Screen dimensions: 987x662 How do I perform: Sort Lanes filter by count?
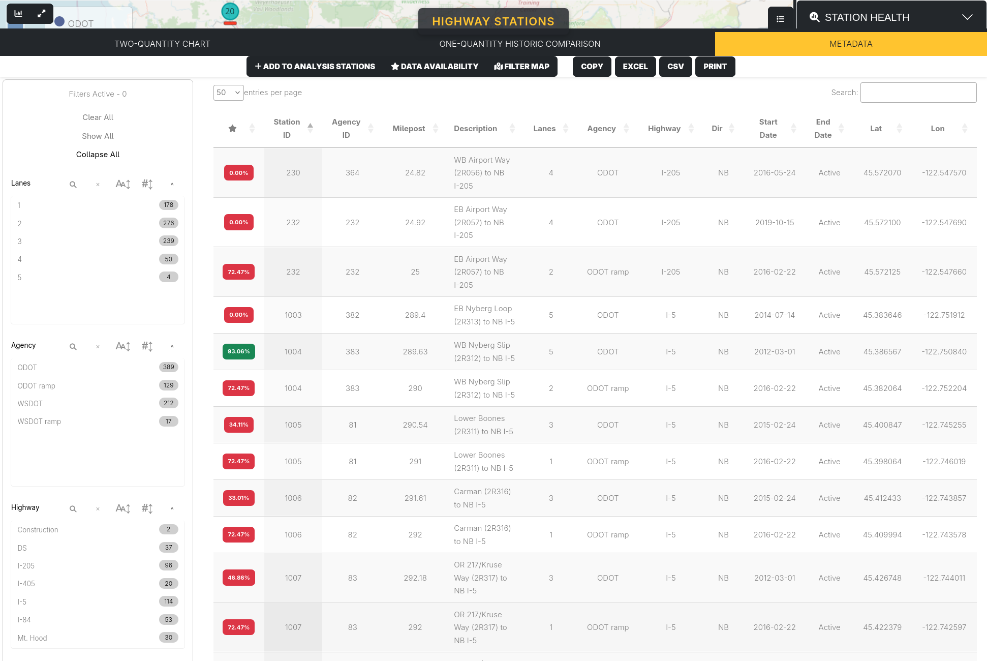[147, 184]
